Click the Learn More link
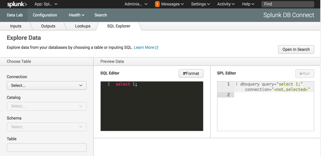 (144, 47)
